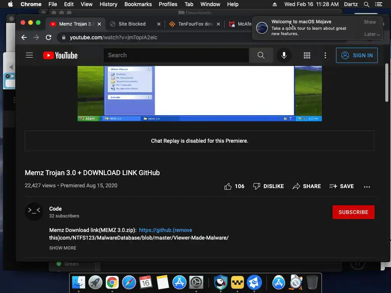Viewport: 391px width, 293px height.
Task: Click the github download link
Action: tap(166, 230)
